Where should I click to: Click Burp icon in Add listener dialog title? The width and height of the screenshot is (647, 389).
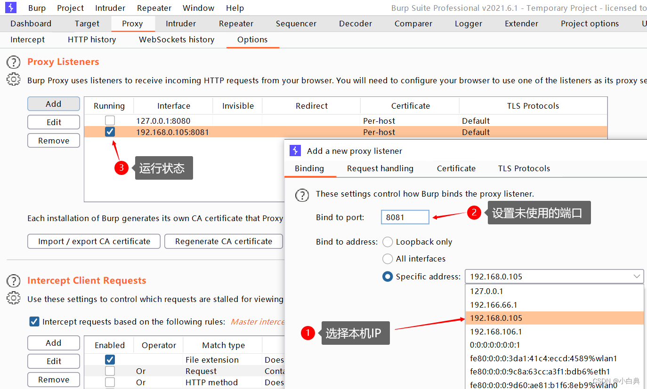click(295, 151)
